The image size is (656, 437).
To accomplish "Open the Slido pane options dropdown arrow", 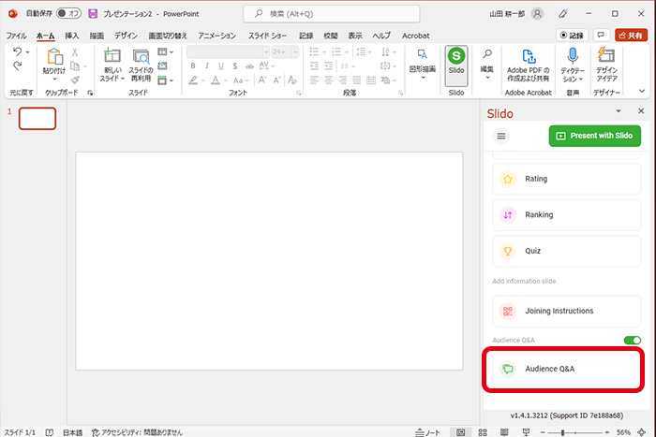I will coord(619,111).
